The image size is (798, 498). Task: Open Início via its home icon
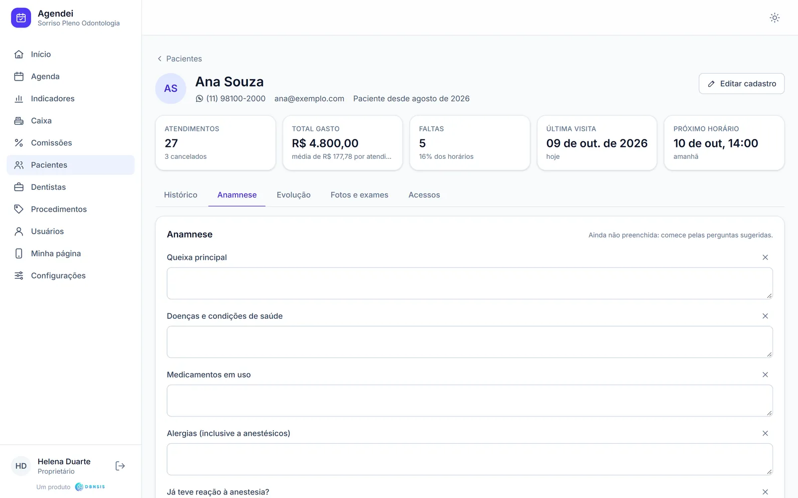click(19, 54)
